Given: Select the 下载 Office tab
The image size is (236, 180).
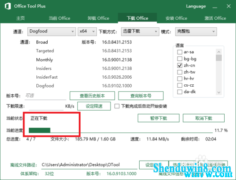Looking at the screenshot, I should point(137,18).
